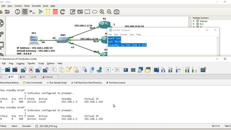231x130 pixels.
Task: Click the Purchase License button
Action: (x=115, y=83)
